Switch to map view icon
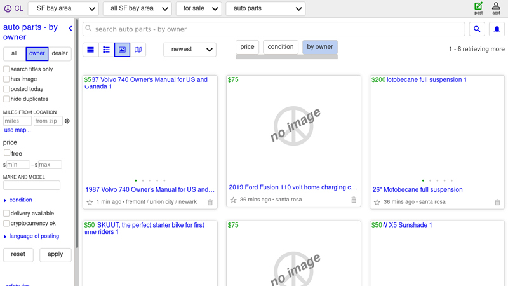The height and width of the screenshot is (286, 508). coord(138,50)
